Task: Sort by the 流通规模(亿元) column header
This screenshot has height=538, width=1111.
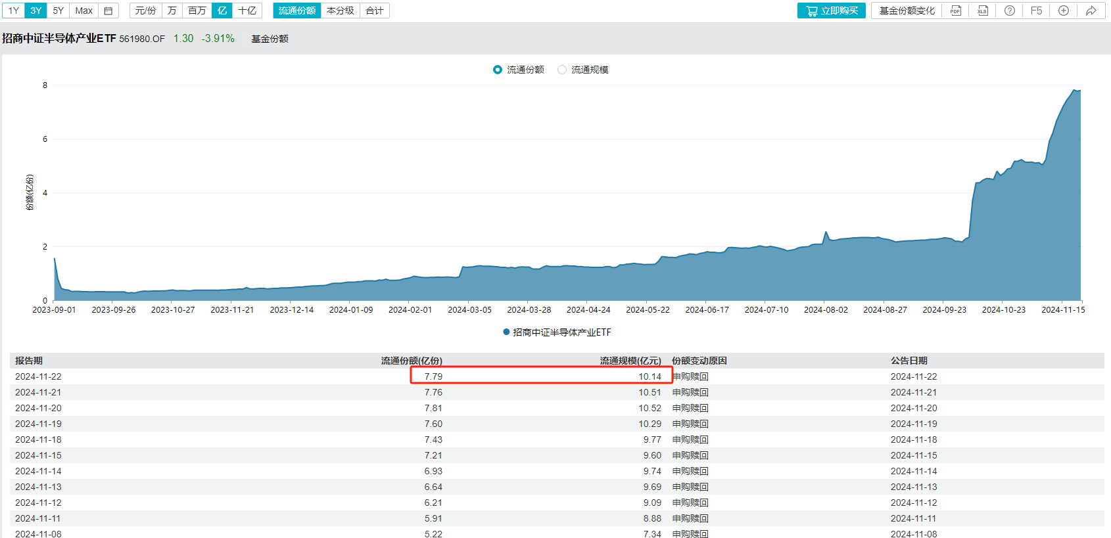Action: click(x=630, y=361)
